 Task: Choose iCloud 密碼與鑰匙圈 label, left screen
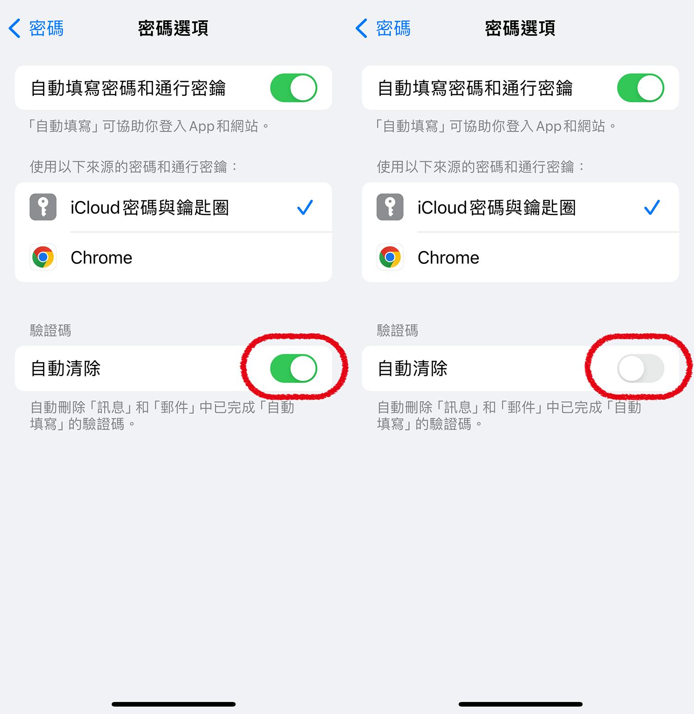[149, 207]
